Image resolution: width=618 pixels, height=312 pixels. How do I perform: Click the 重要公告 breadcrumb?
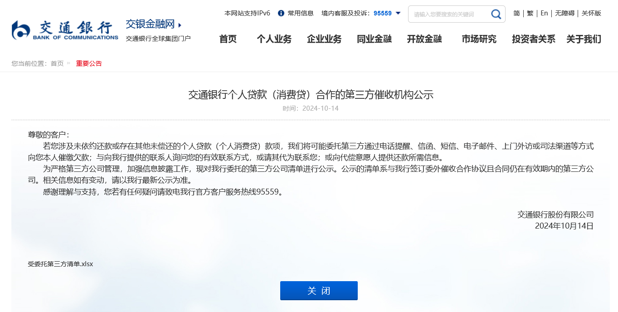(89, 63)
